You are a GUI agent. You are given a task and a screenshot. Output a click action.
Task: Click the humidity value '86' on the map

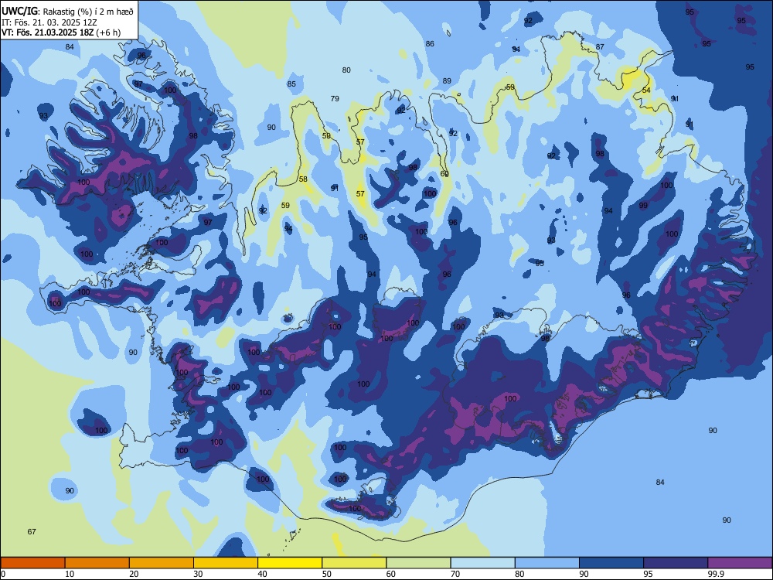point(430,44)
